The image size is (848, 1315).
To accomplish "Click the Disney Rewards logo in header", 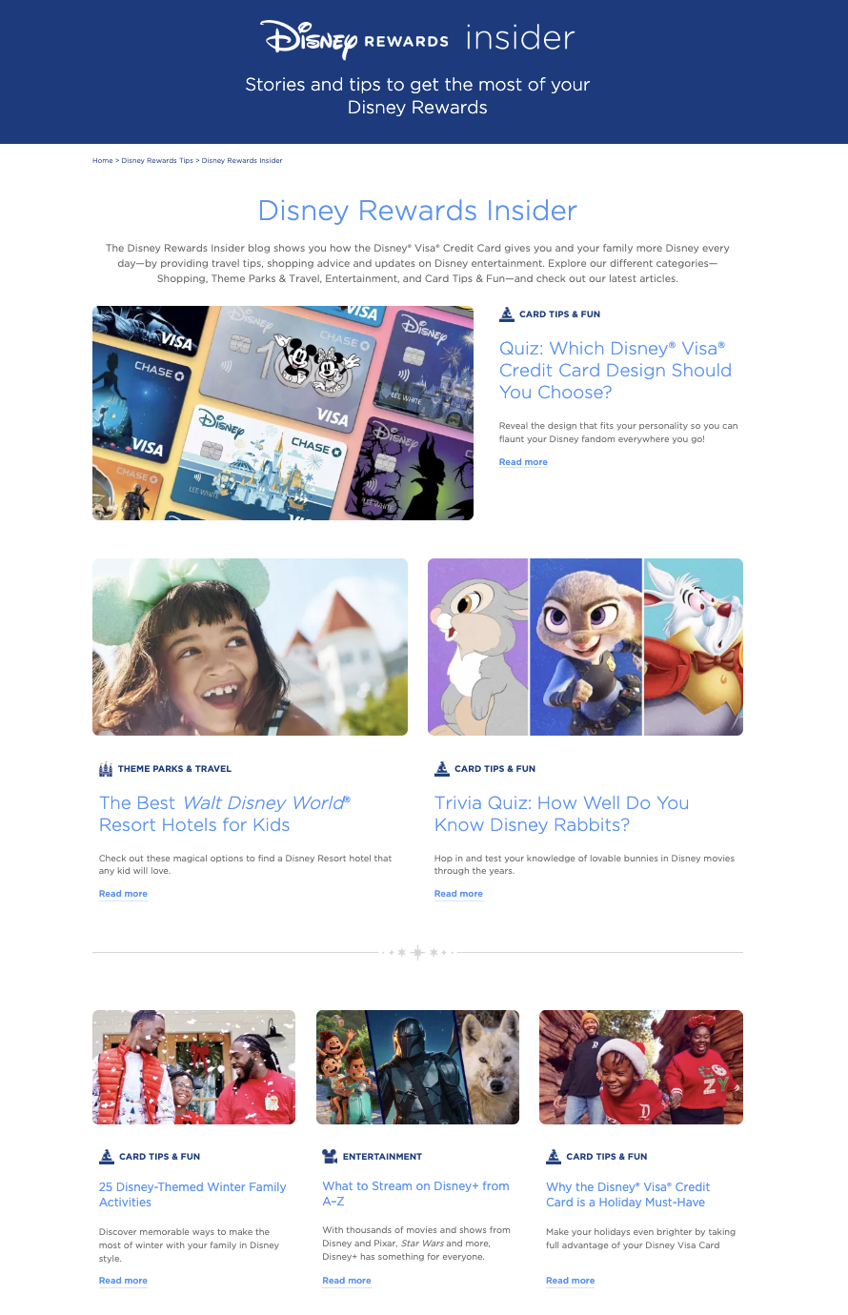I will pos(354,39).
